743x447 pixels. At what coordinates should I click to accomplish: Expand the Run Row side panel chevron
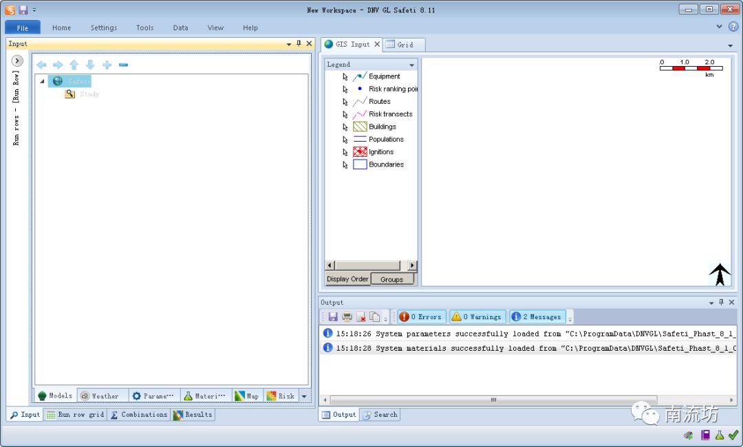pos(17,61)
